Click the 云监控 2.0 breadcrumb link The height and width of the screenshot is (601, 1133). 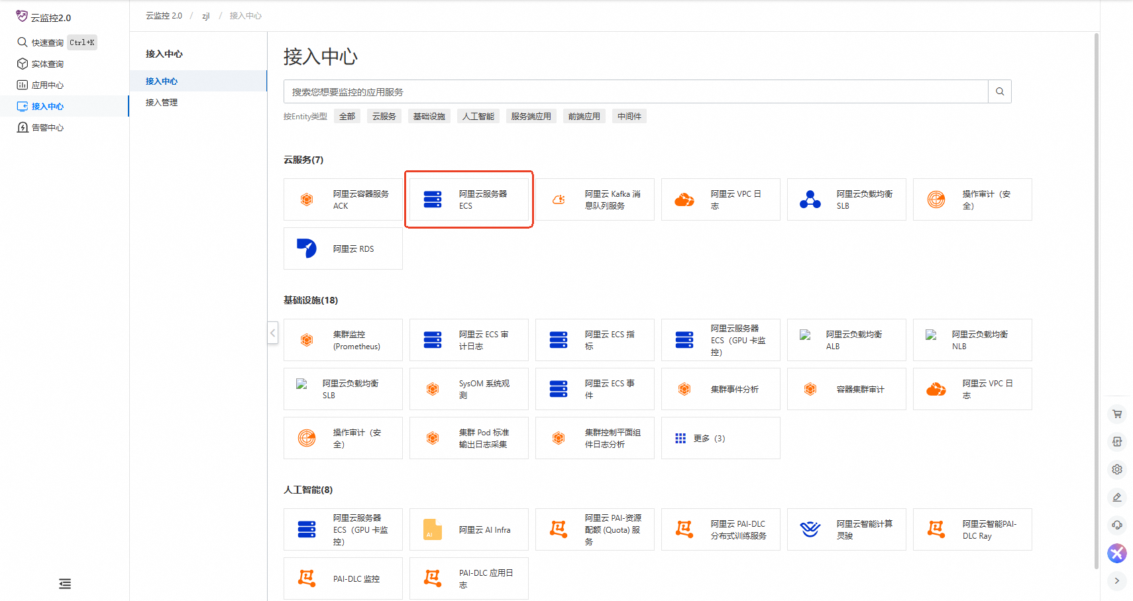tap(164, 16)
